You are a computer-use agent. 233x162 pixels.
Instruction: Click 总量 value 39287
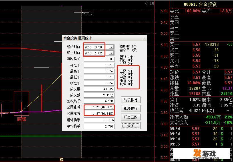click(195, 88)
